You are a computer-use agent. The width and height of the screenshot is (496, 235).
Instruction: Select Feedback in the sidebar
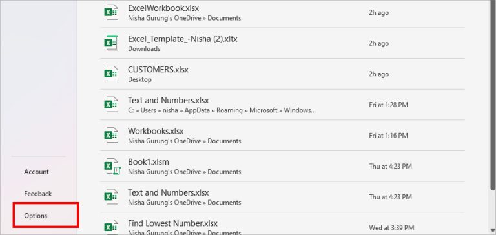click(37, 194)
